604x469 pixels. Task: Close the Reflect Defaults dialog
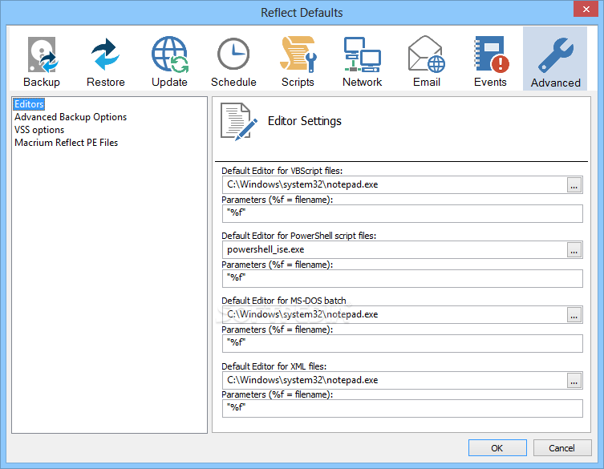586,9
